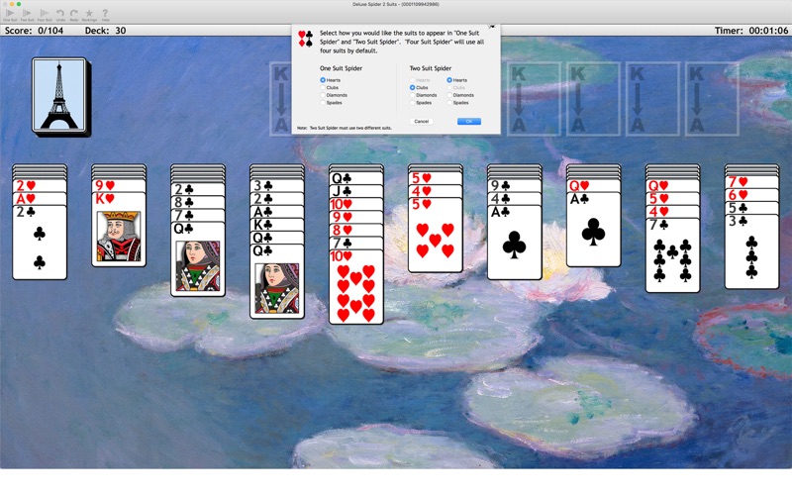792x495 pixels.
Task: Select the 7 of clubs lying on the 4 of hearts
Action: (672, 255)
